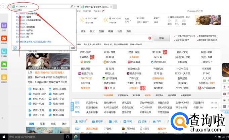Open the Task View taskbar icon
229x140 pixels.
67,137
